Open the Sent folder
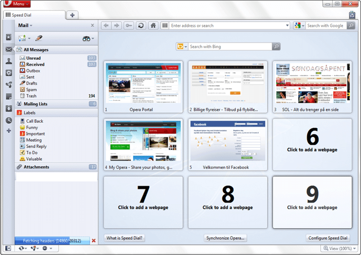This screenshot has height=255, width=361. (58, 77)
